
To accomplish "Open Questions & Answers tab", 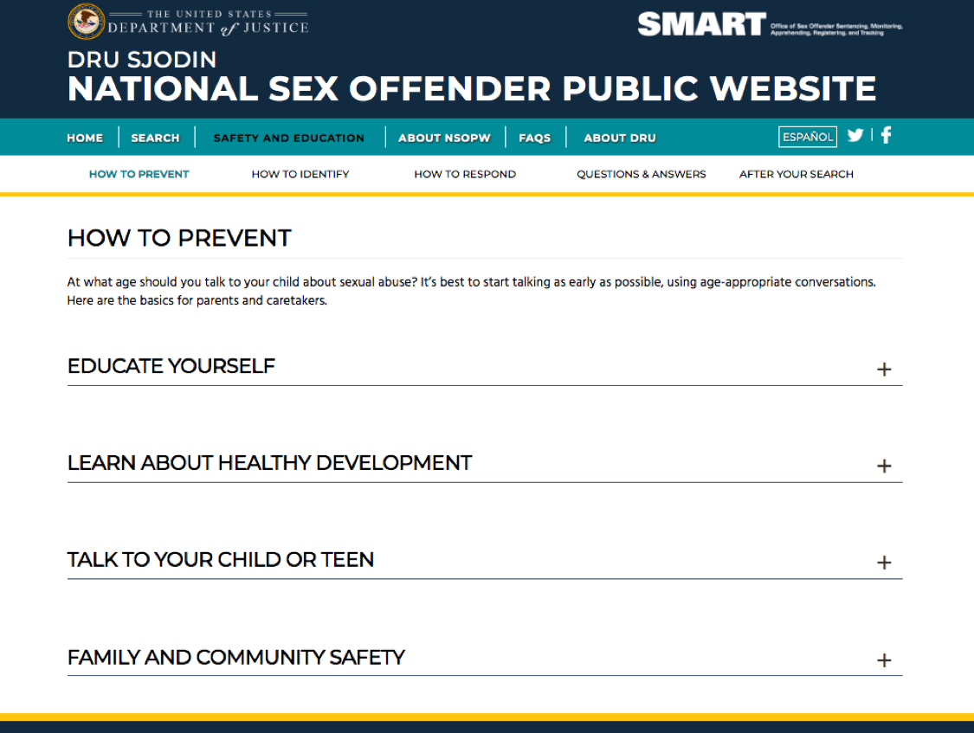I will (x=641, y=175).
